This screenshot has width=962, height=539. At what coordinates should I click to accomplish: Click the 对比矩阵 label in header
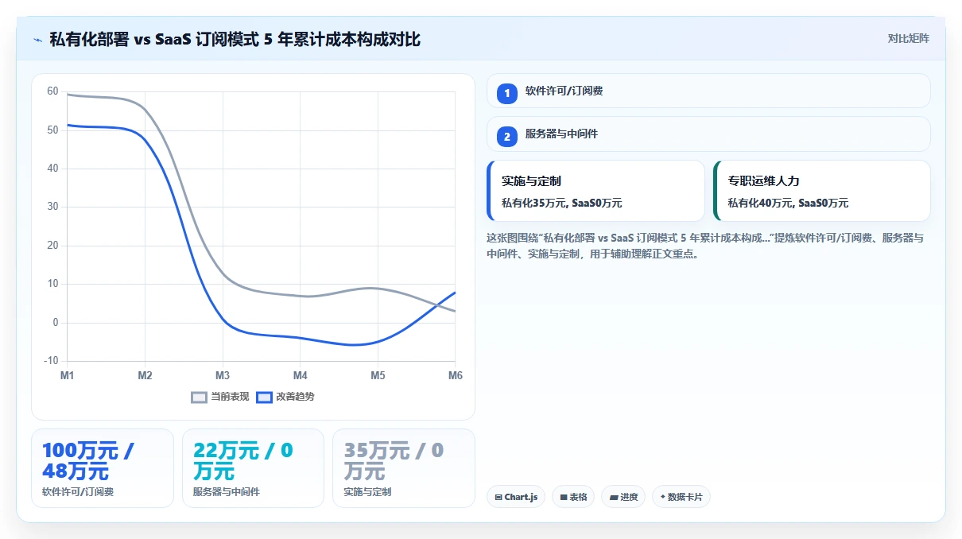[x=909, y=38]
